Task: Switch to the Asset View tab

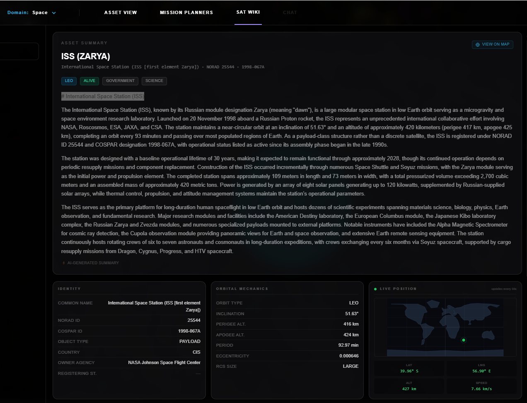Action: point(121,12)
